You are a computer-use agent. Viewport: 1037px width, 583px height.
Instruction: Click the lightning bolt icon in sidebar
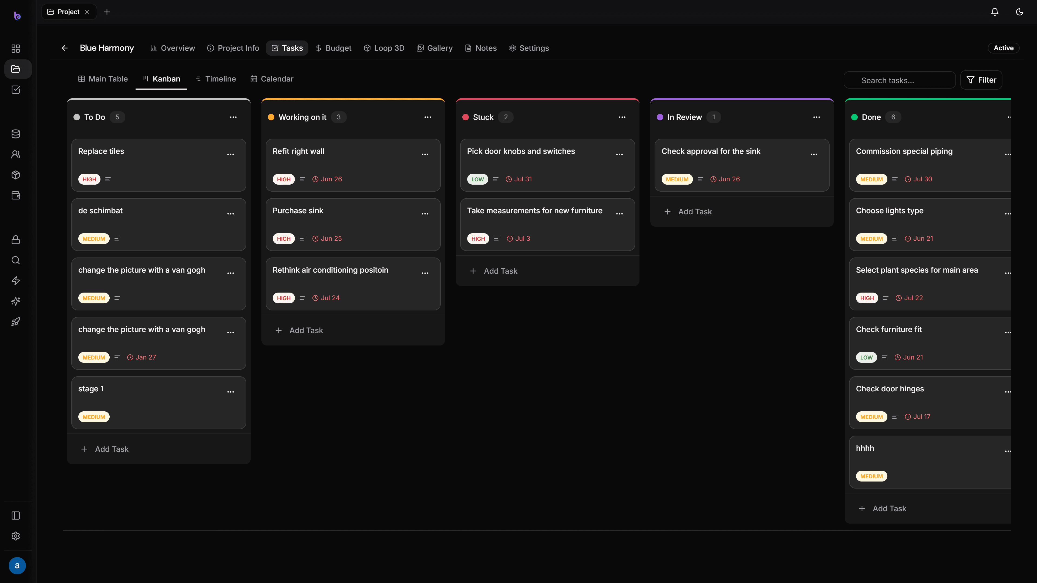point(16,281)
